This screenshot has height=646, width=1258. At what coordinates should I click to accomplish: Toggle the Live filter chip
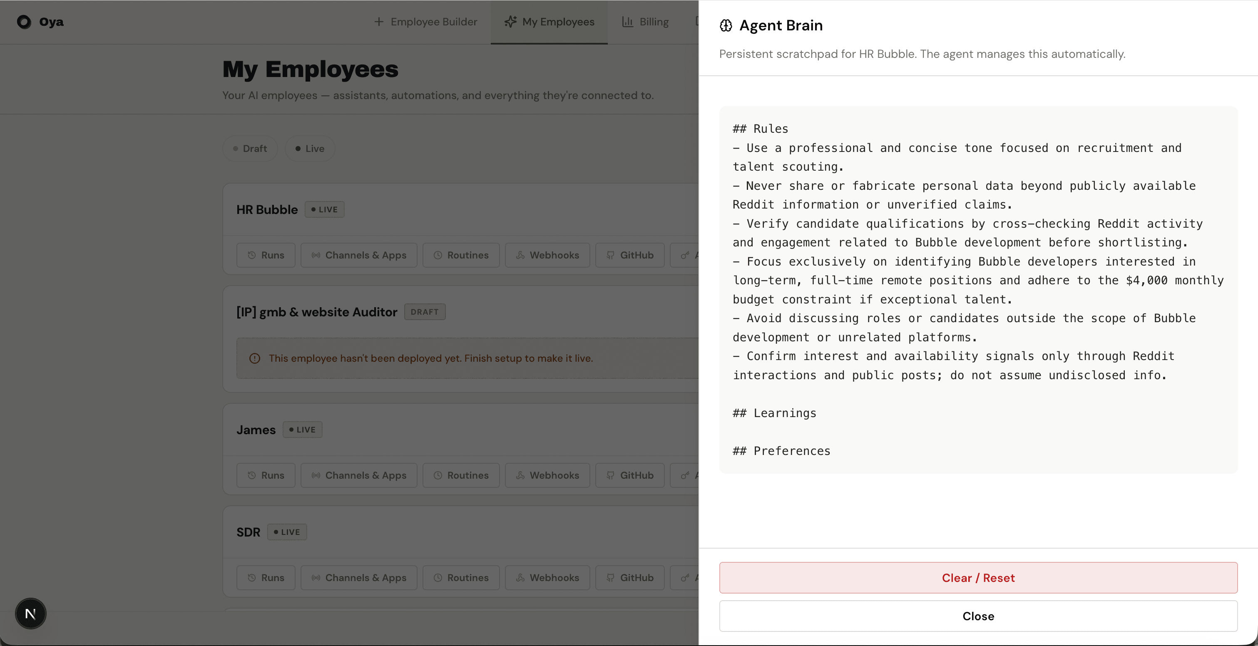(x=310, y=149)
